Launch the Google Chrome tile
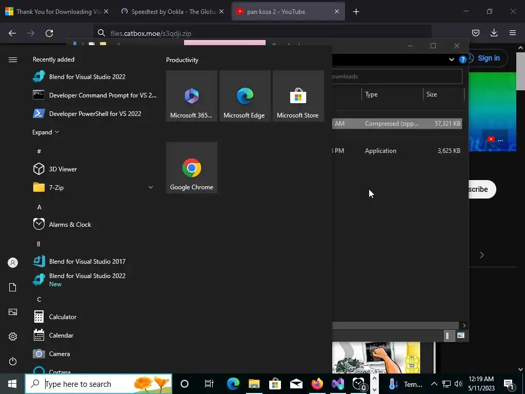 click(192, 168)
